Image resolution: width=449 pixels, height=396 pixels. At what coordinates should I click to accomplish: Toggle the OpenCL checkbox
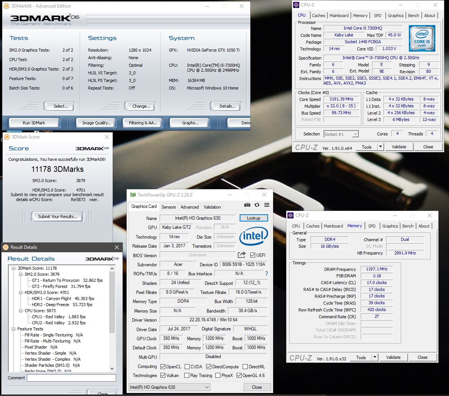pyautogui.click(x=163, y=367)
